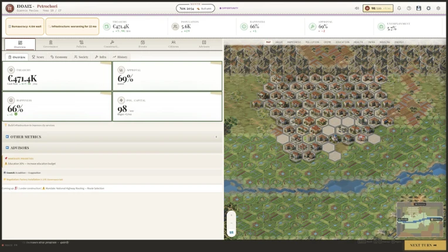Open settings via the gear icon
Viewport: 448px width, 252px height.
pos(429,8)
